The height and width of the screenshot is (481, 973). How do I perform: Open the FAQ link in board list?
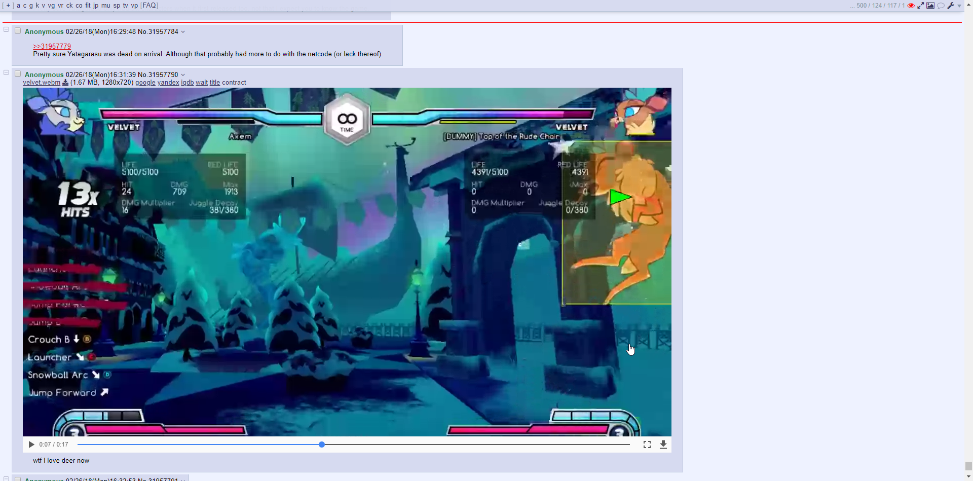(149, 6)
